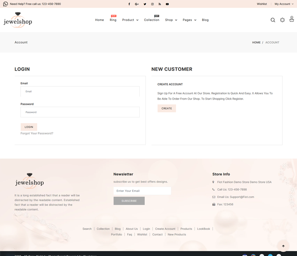The width and height of the screenshot is (297, 256).
Task: Open the Blog menu item
Action: point(205,20)
